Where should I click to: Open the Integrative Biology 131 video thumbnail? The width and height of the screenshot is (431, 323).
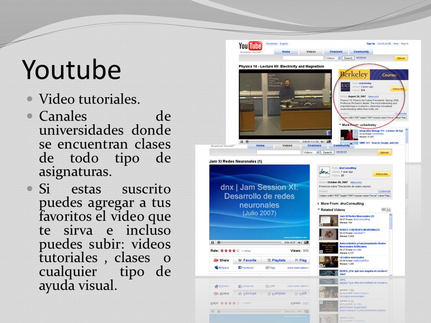pos(349,135)
